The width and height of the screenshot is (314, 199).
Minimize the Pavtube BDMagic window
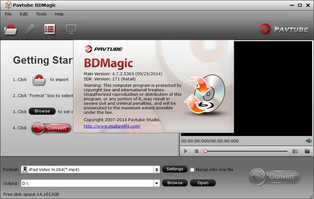tap(292, 5)
